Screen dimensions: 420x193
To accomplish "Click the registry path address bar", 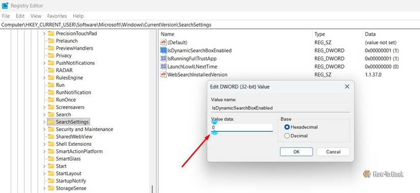I will pyautogui.click(x=210, y=24).
